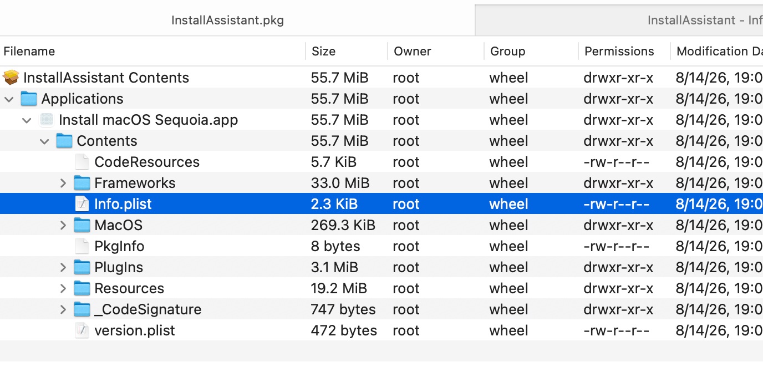Expand the Frameworks folder

pyautogui.click(x=63, y=183)
